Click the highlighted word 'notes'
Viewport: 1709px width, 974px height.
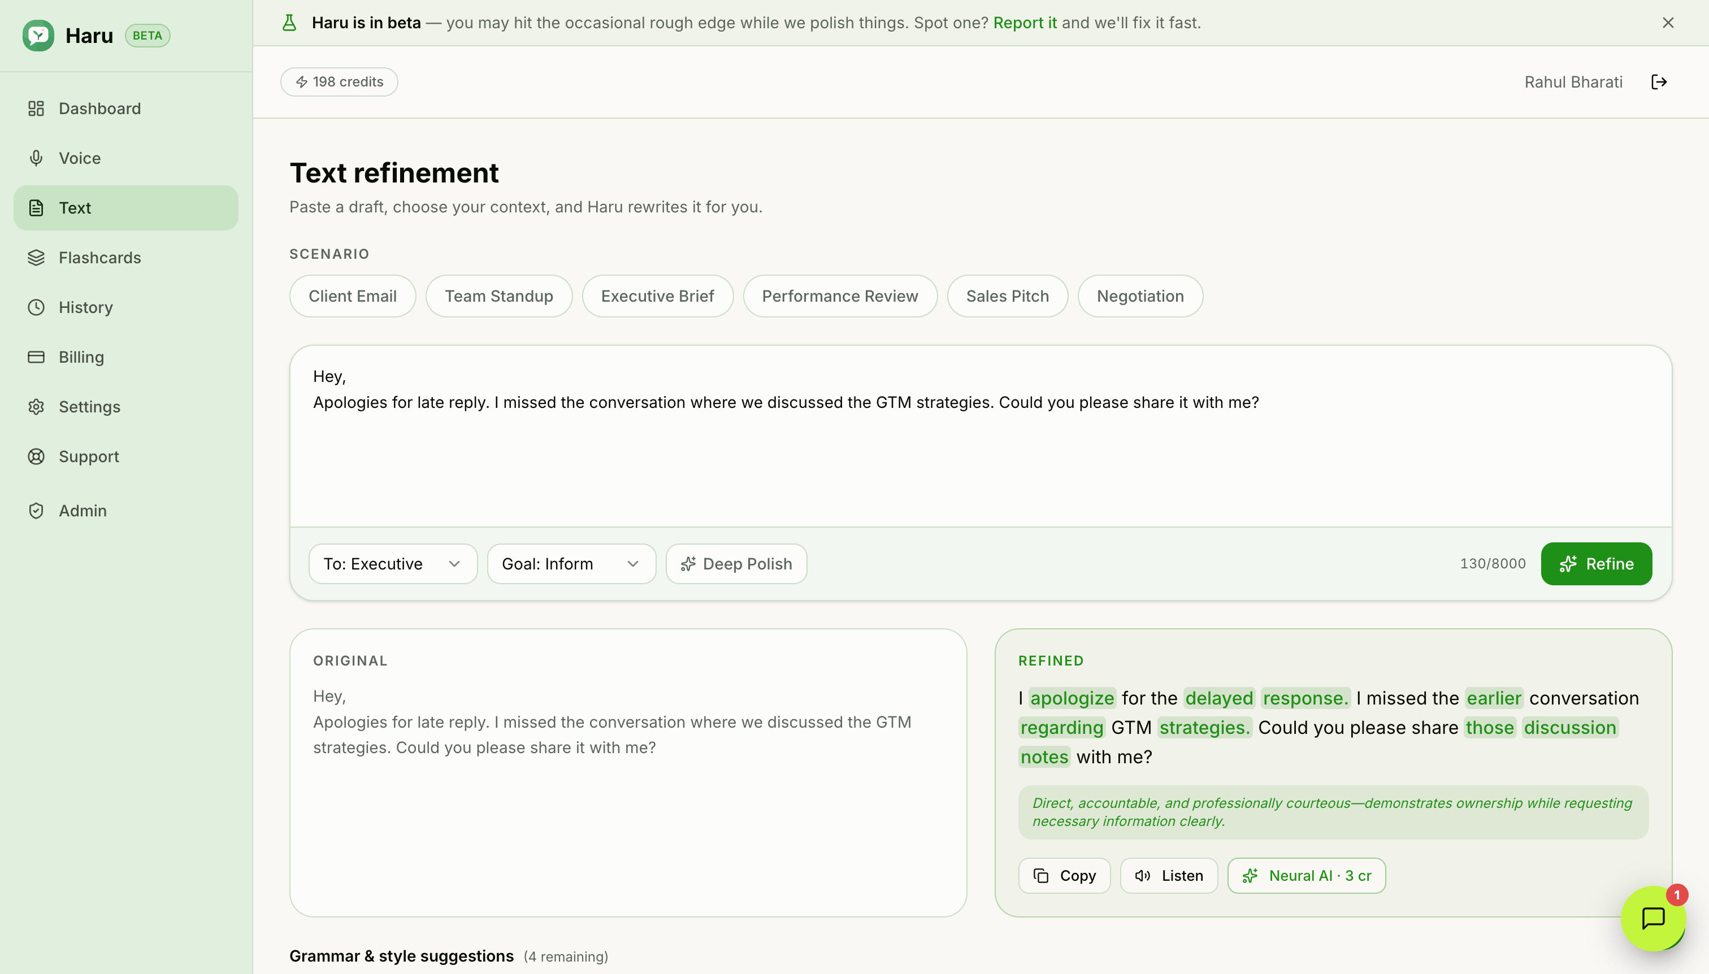coord(1044,756)
